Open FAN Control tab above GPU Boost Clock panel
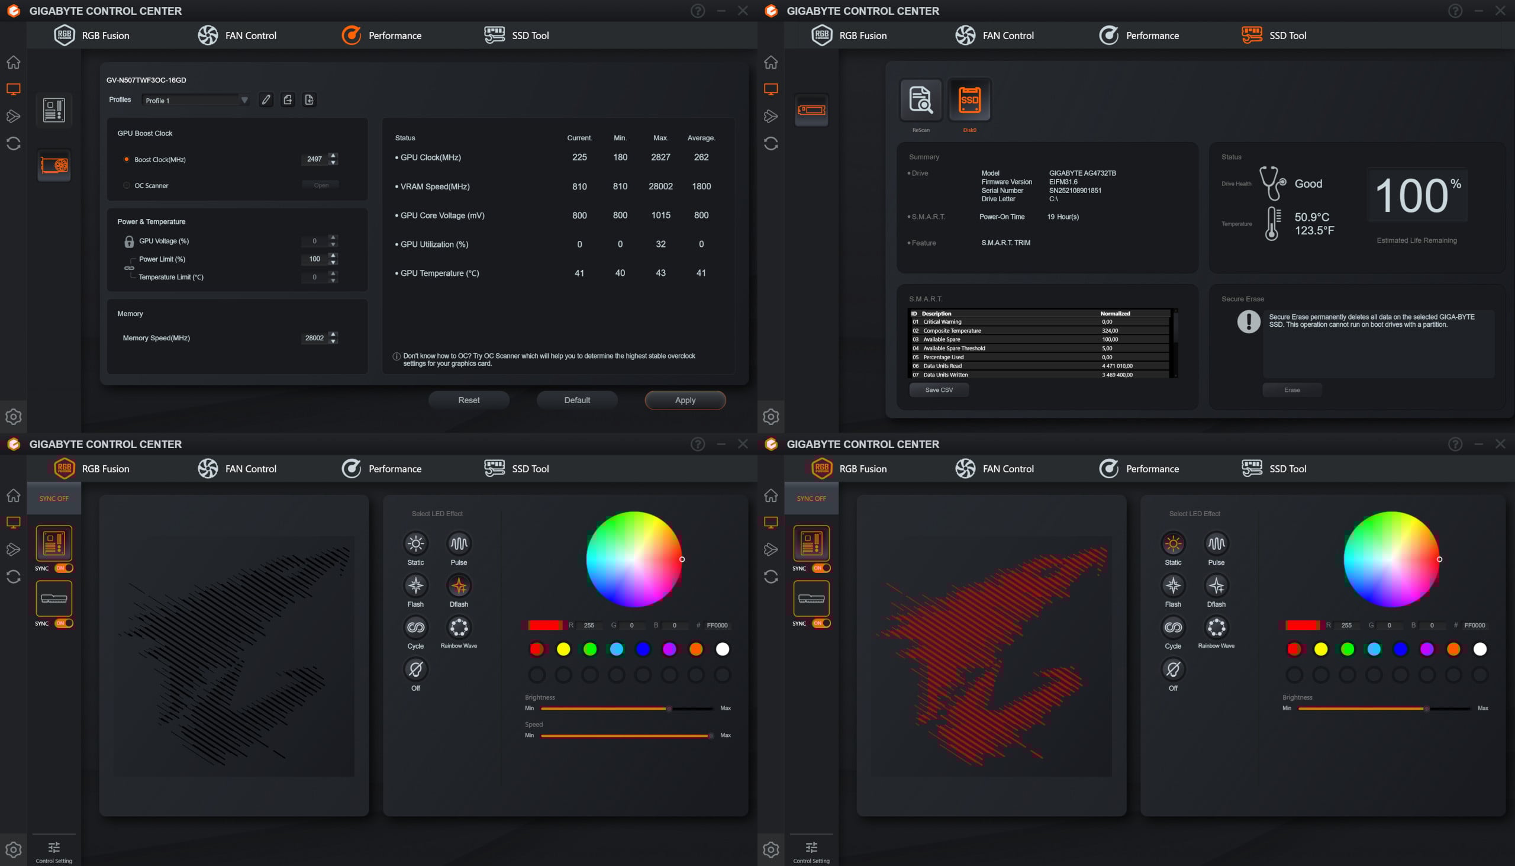The height and width of the screenshot is (866, 1515). pos(237,36)
